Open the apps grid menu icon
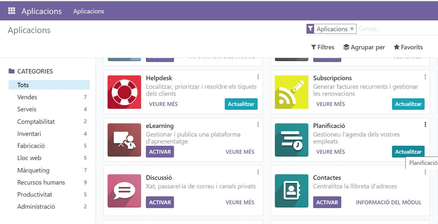Screen dimensions: 438x224 (x=11, y=11)
